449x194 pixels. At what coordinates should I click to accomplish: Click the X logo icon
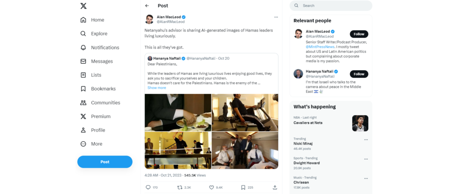83,5
